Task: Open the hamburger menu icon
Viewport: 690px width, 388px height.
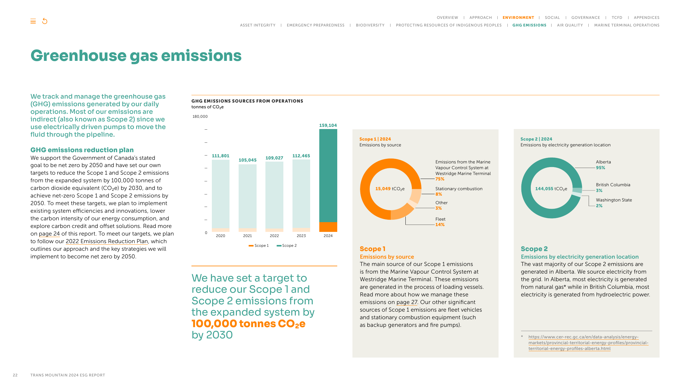Action: [x=33, y=21]
